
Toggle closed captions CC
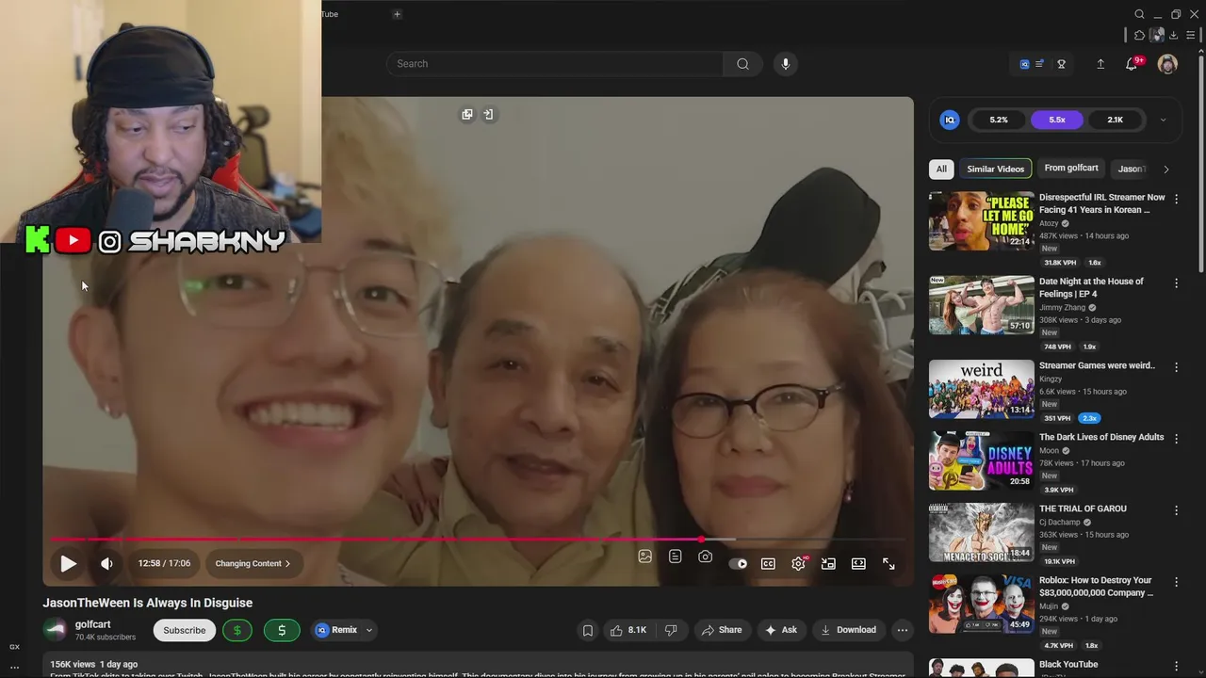[768, 563]
